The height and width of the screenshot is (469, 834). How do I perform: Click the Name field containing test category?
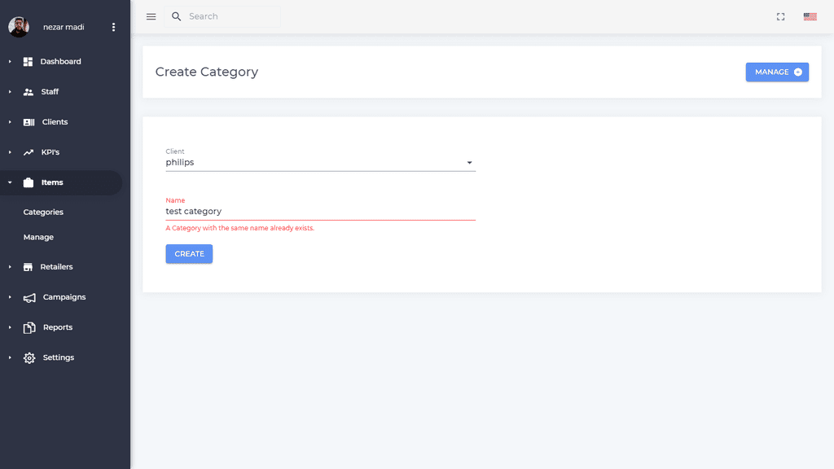pos(320,211)
